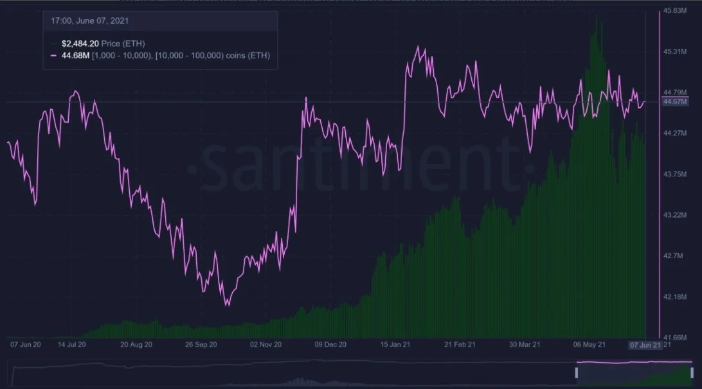This screenshot has width=702, height=389.
Task: Click the 26 Sep 20 x-axis label
Action: tap(201, 345)
